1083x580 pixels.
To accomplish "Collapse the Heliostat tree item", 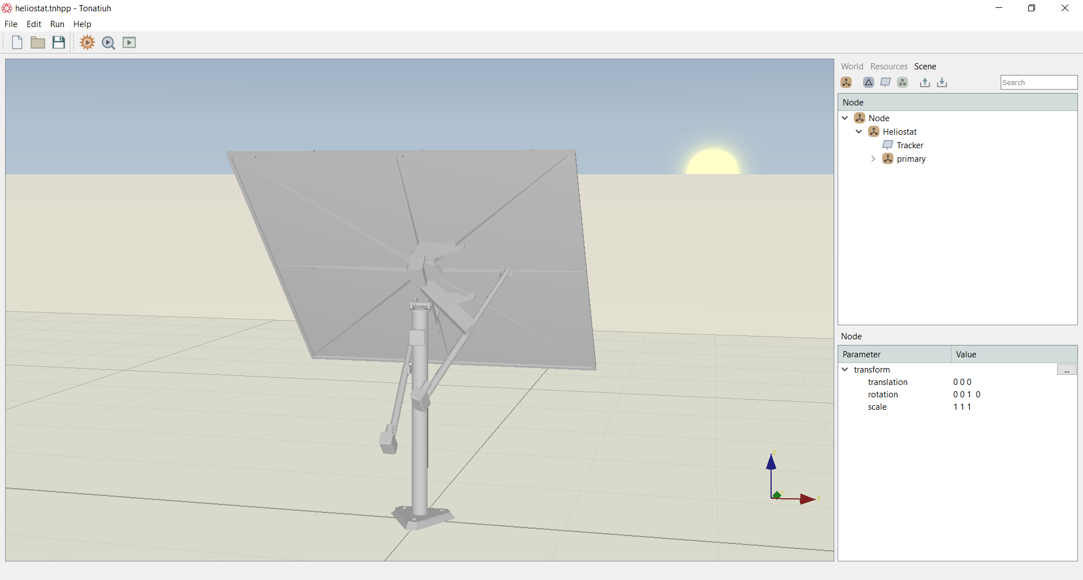I will tap(859, 131).
